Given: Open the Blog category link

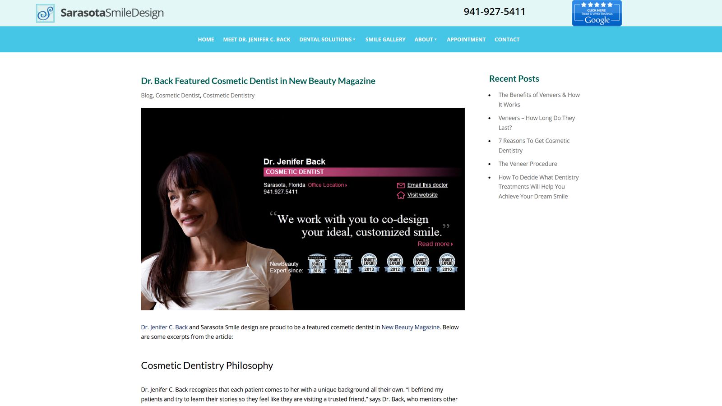Looking at the screenshot, I should pos(147,95).
